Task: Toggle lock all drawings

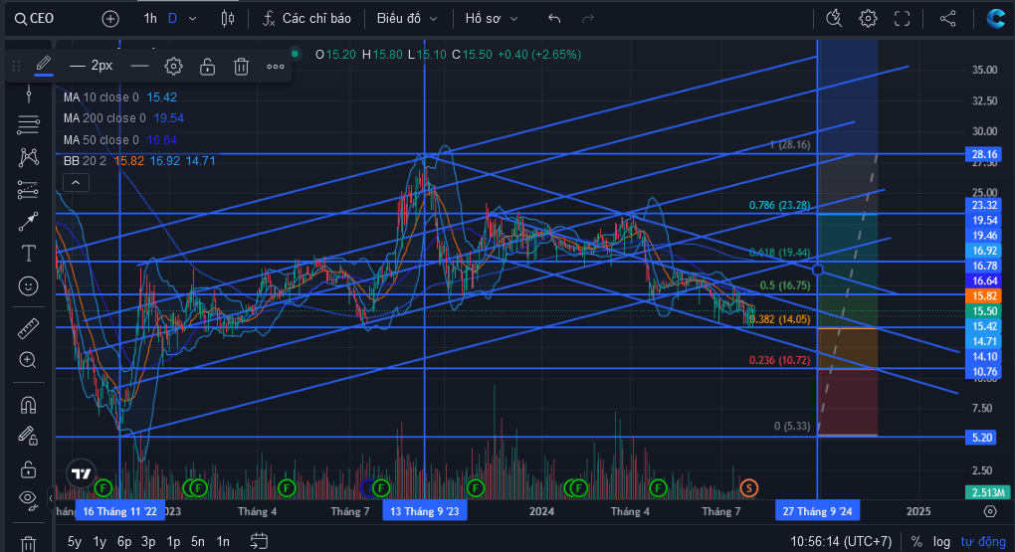Action: tap(28, 468)
